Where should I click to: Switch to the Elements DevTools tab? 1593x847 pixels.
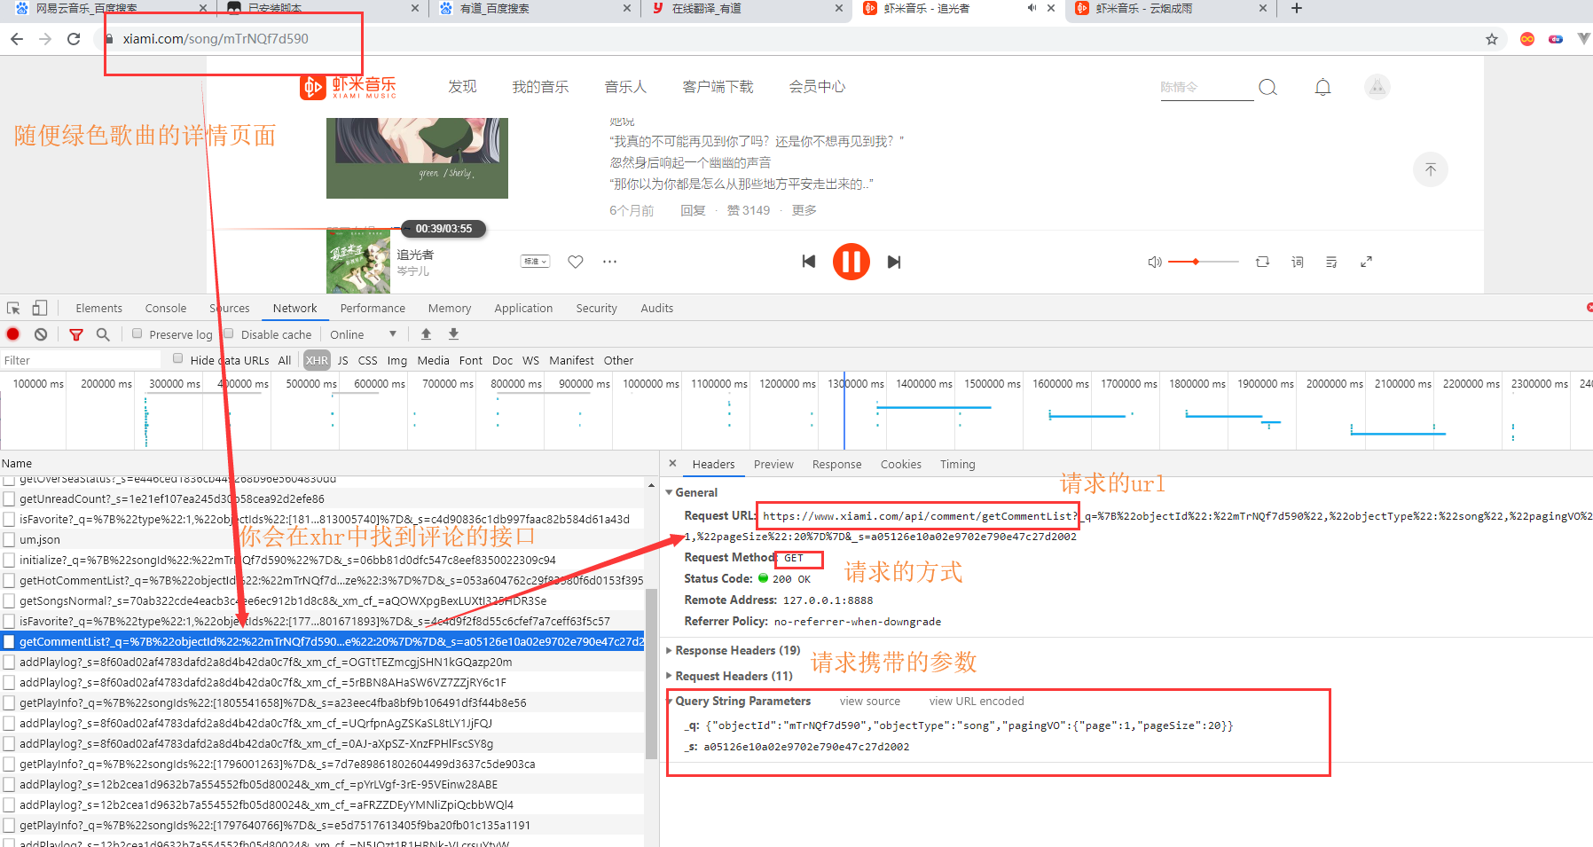99,308
